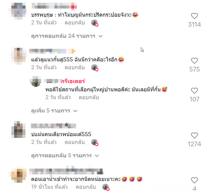Like the creator's reply with 107 likes

pyautogui.click(x=194, y=91)
